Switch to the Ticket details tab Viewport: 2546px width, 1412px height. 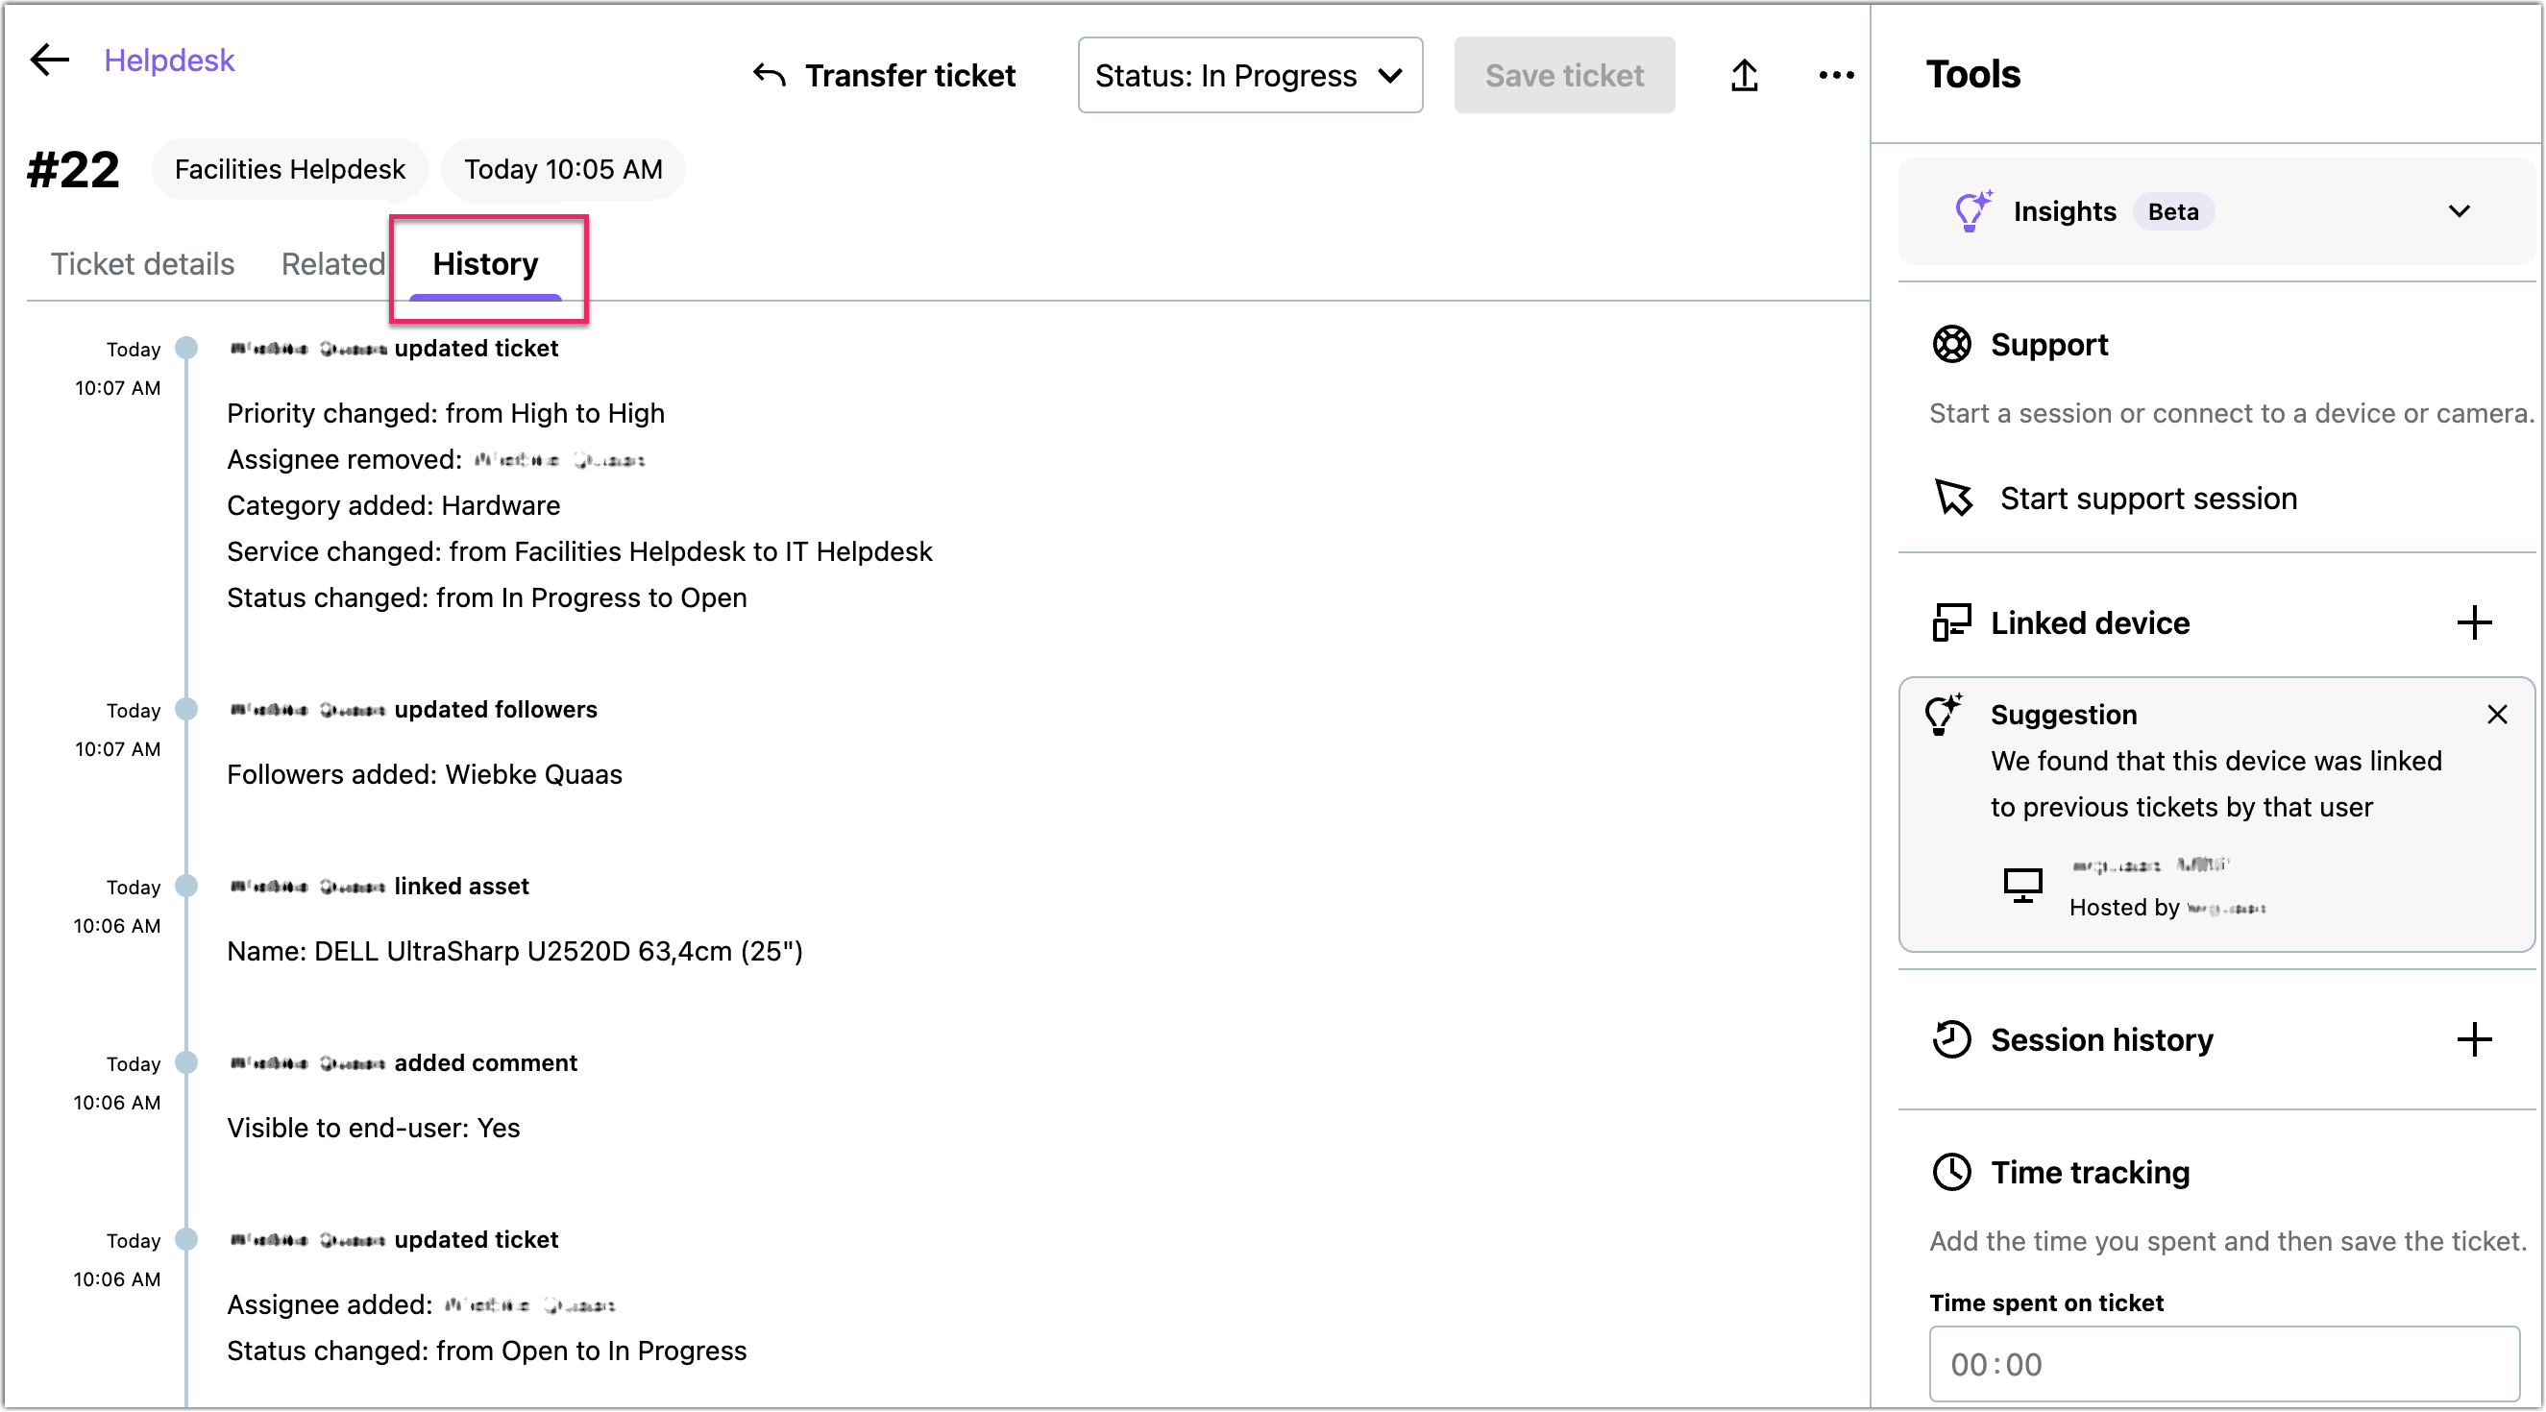tap(142, 264)
